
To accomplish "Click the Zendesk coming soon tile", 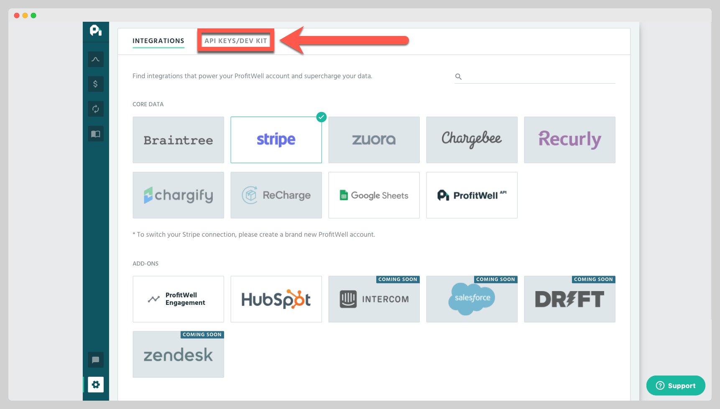I will coord(178,355).
